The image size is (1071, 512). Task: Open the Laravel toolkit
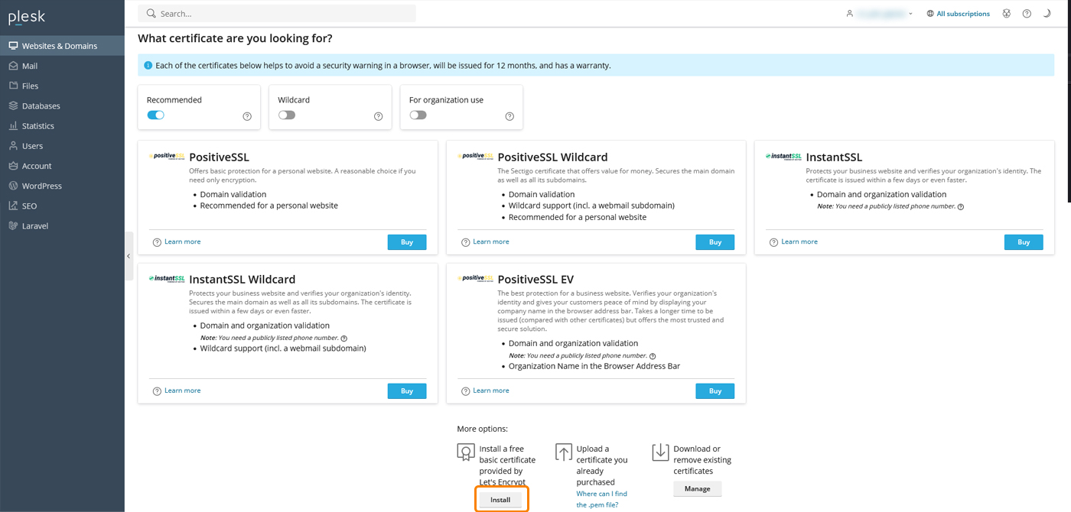coord(37,225)
